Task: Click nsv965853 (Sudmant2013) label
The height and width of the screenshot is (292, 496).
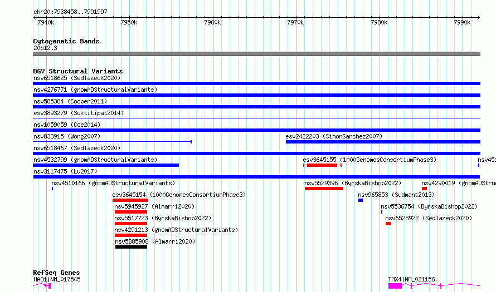Action: (396, 195)
